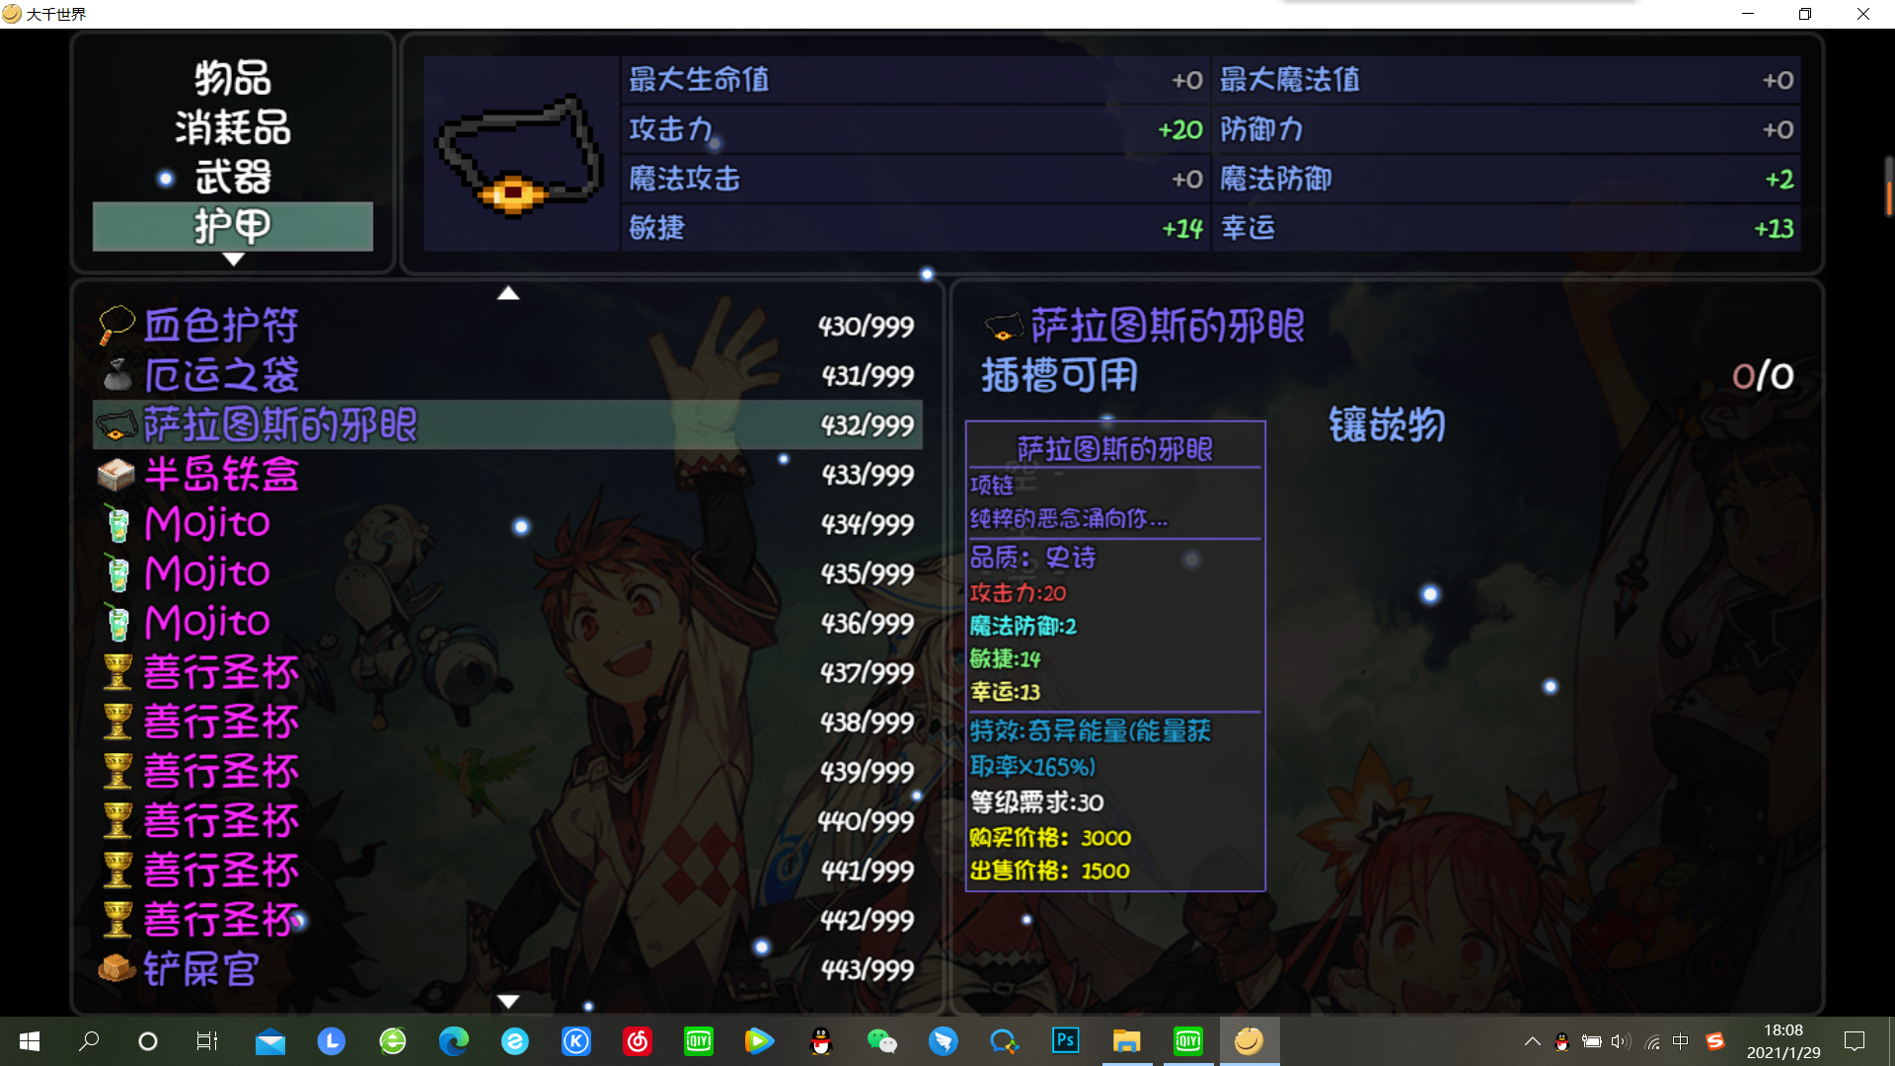Click the Sogou S icon in the system tray
Screen dimensions: 1895x1066
pos(1715,1041)
